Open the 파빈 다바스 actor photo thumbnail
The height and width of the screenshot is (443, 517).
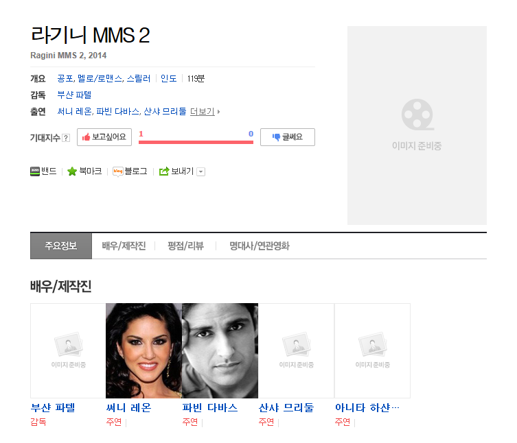point(220,350)
